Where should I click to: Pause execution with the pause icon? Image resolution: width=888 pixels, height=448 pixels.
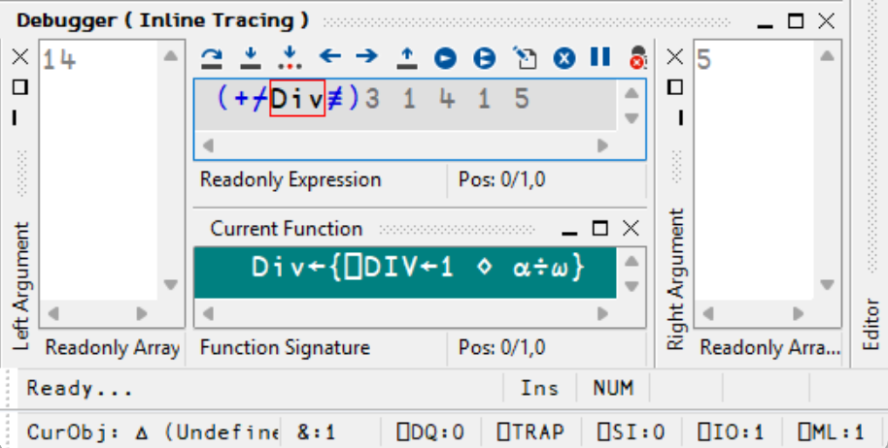click(600, 57)
